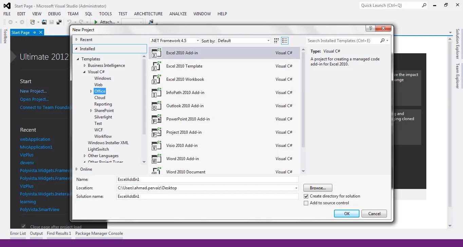Click the Visual Studio logo in title bar
This screenshot has height=247, width=463.
click(x=7, y=6)
